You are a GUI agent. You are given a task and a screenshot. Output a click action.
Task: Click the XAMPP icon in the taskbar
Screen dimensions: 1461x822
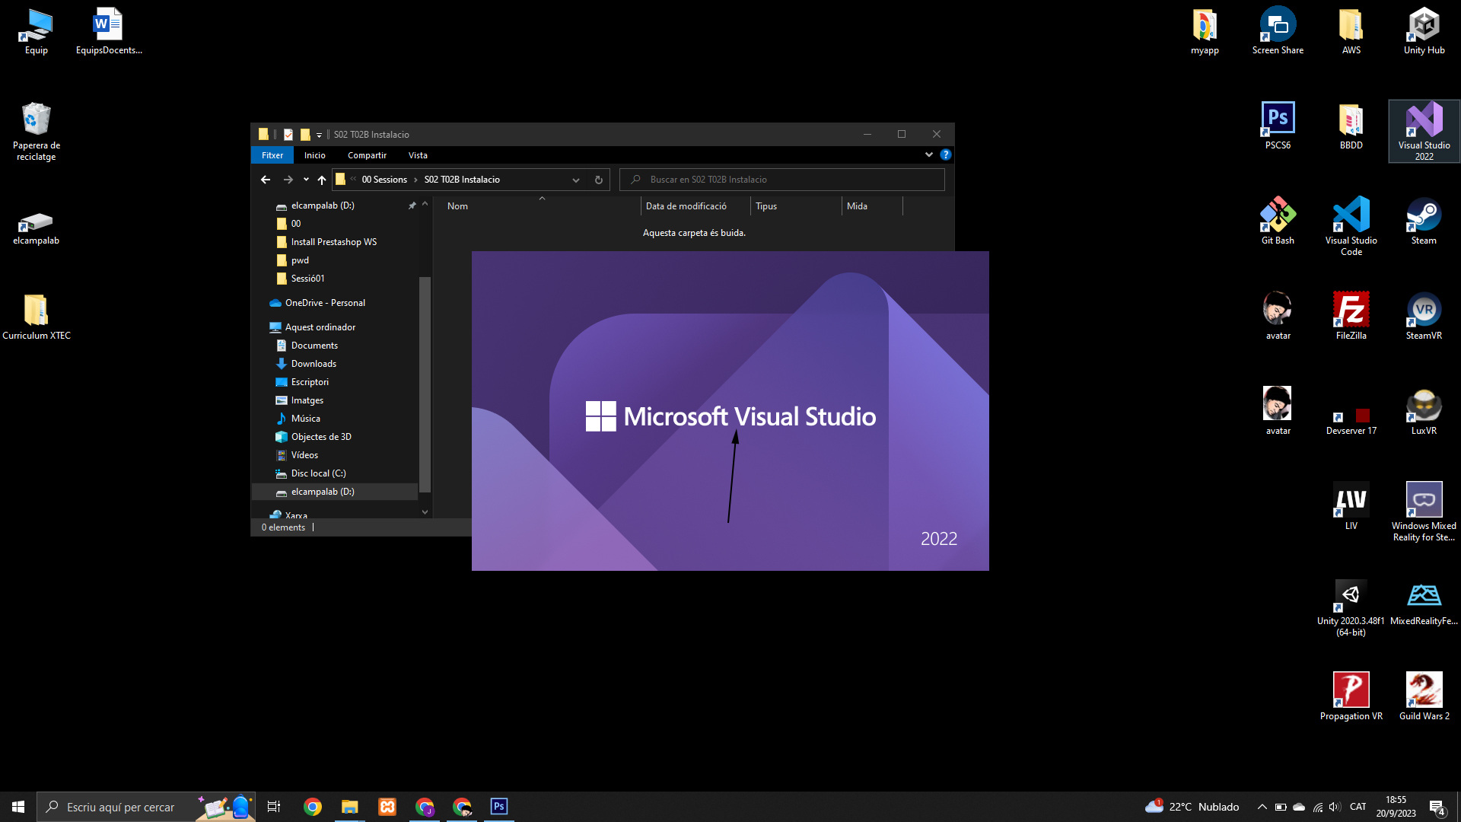click(x=387, y=807)
